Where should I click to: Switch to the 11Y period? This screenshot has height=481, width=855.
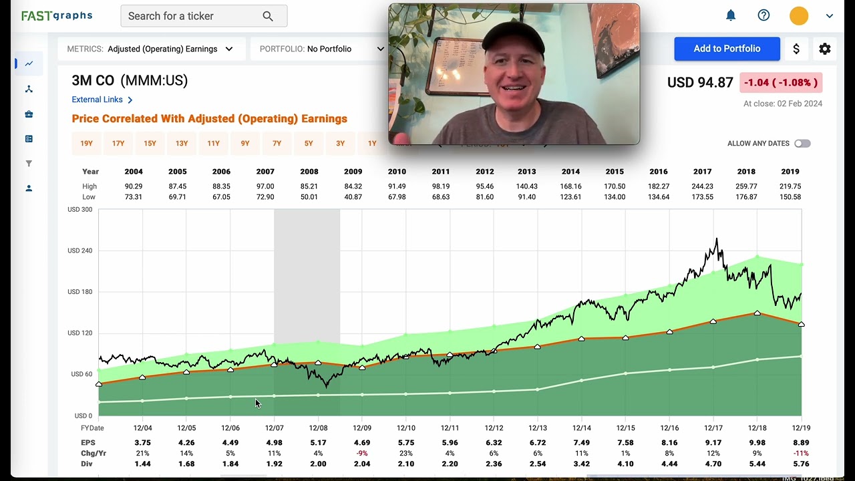pyautogui.click(x=213, y=144)
